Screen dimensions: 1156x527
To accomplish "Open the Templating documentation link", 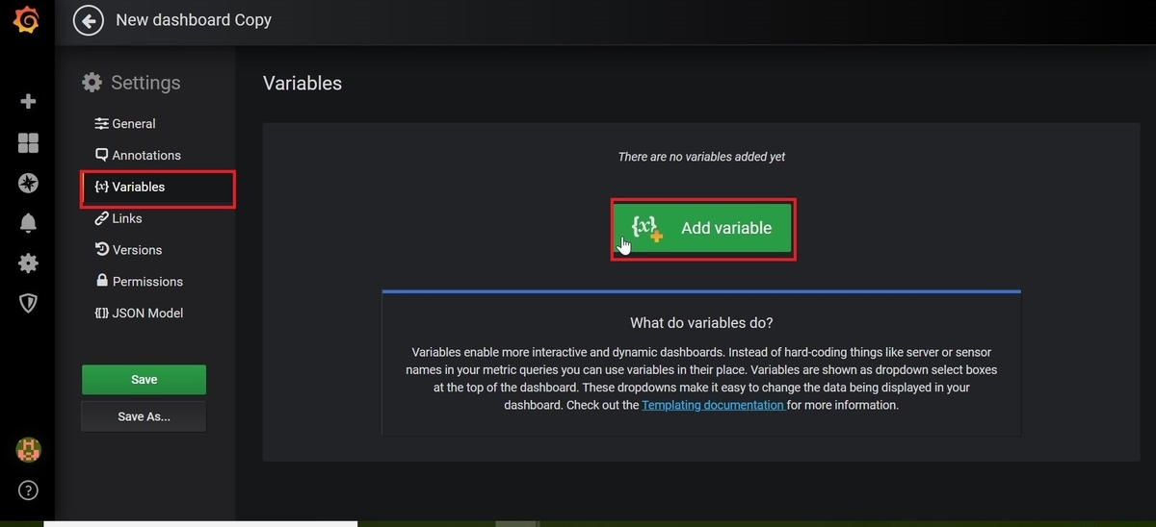I will (713, 405).
